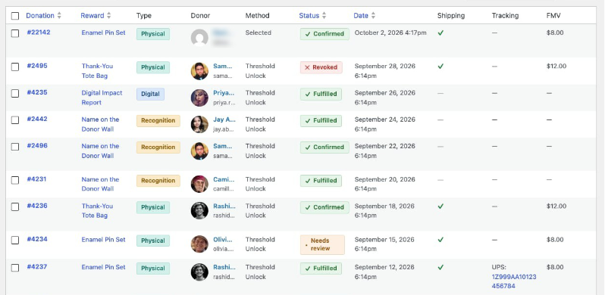Click Jay A.'s donor avatar
The image size is (605, 295).
click(199, 124)
